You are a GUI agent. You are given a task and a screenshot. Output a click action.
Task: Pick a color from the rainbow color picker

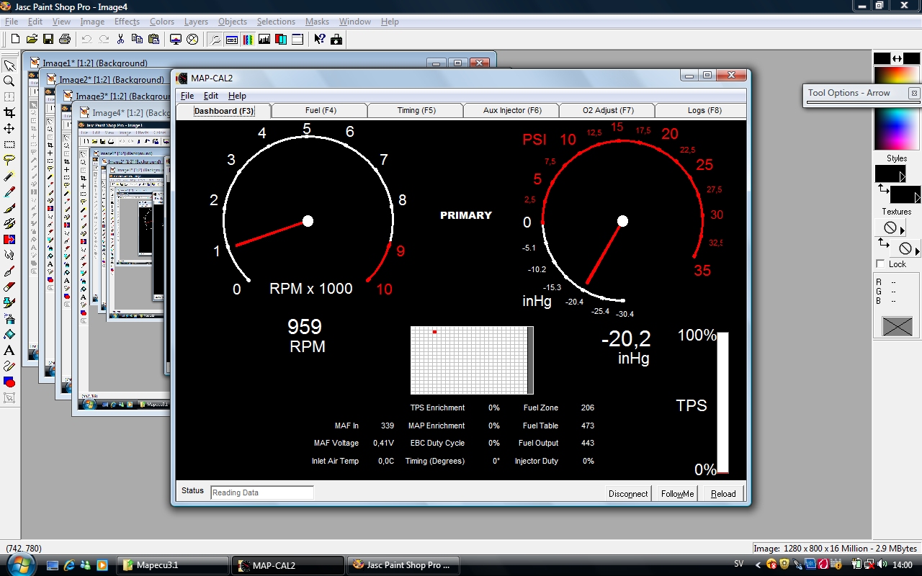pyautogui.click(x=897, y=129)
